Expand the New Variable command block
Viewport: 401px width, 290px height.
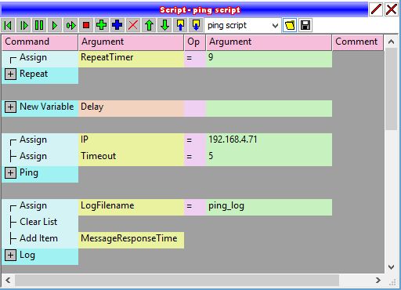pyautogui.click(x=10, y=107)
